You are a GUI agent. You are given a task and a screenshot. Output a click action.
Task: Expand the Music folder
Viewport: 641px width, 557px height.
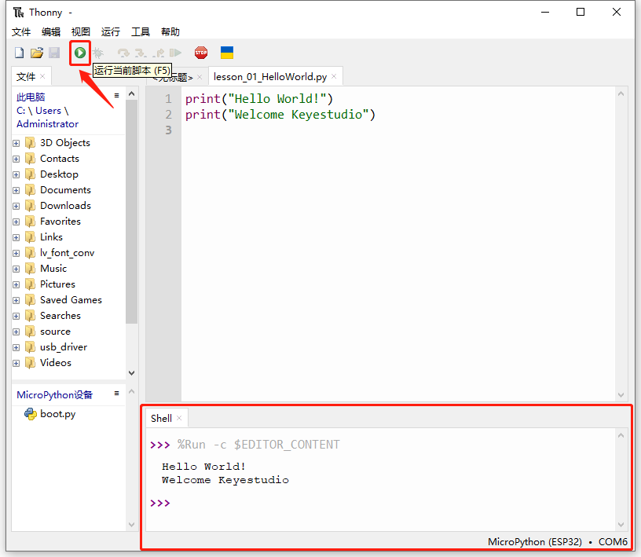(x=16, y=269)
